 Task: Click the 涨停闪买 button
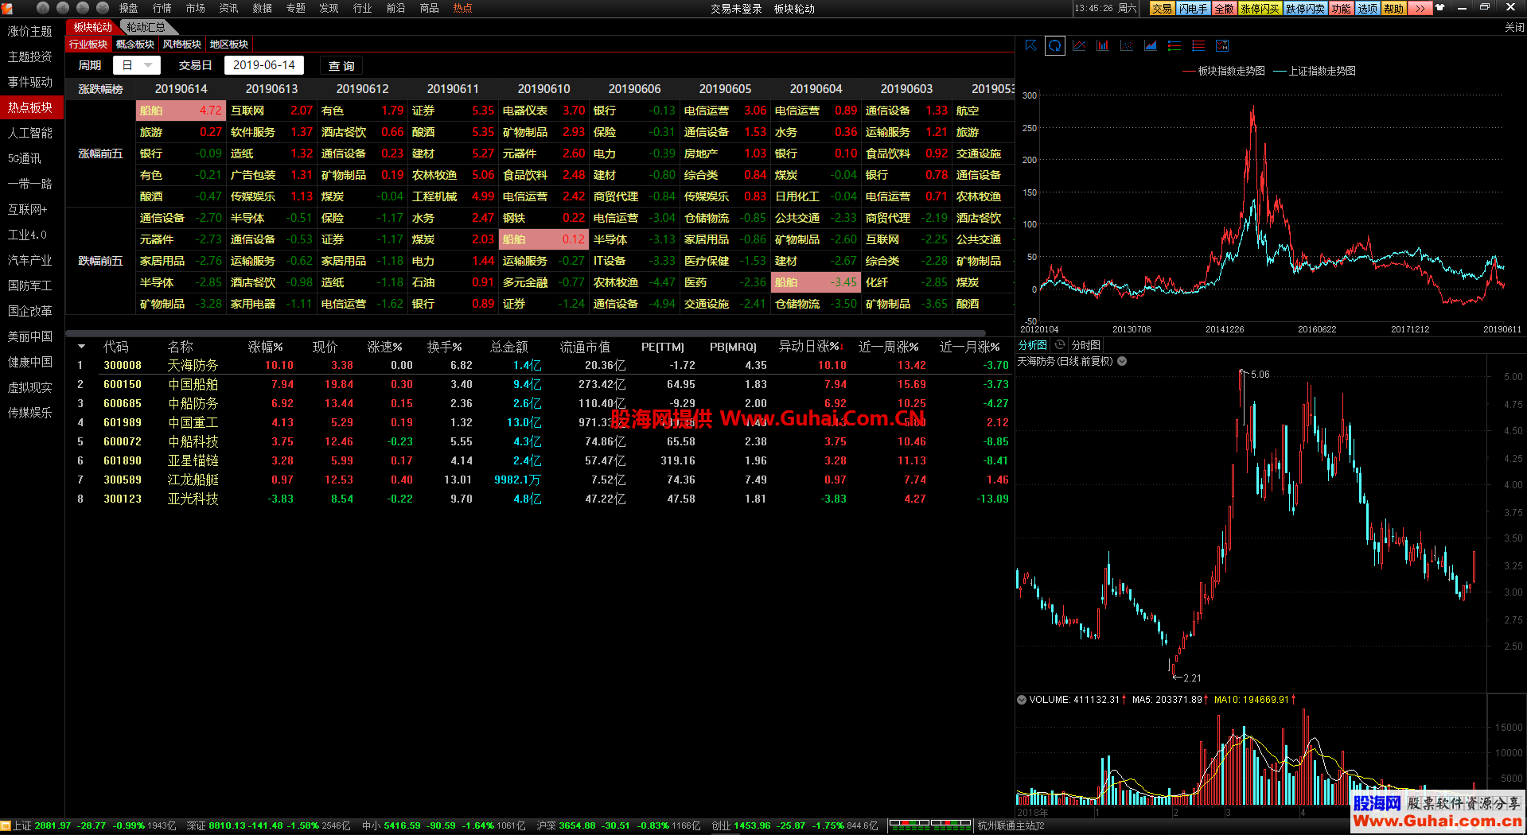tap(1260, 9)
